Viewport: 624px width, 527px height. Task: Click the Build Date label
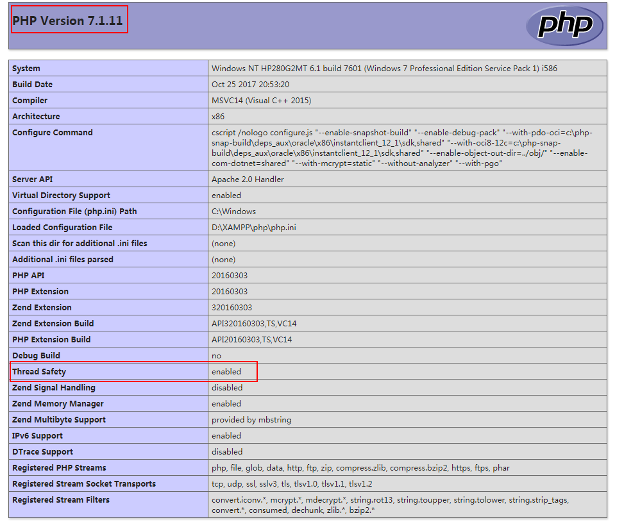(32, 85)
